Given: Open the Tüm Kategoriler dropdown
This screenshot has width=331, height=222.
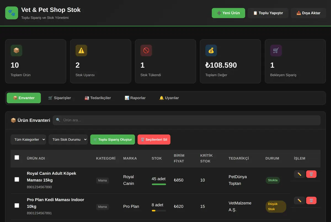Looking at the screenshot, I should (x=28, y=139).
